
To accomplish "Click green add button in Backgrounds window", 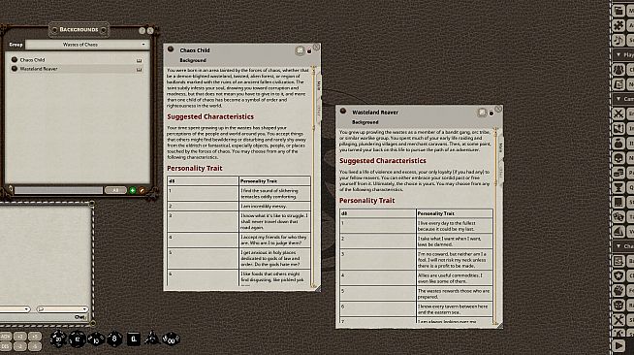I will (x=133, y=190).
